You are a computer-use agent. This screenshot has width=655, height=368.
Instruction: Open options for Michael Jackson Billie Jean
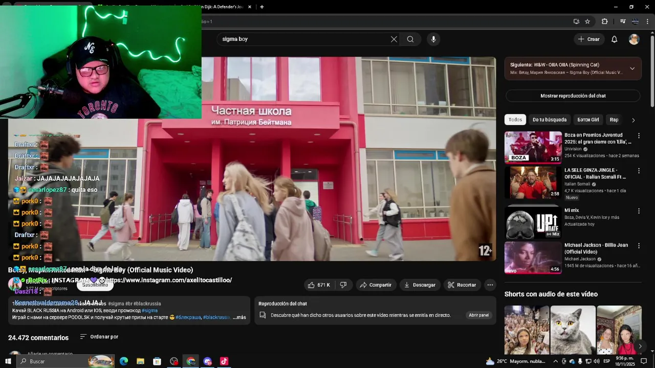click(639, 246)
